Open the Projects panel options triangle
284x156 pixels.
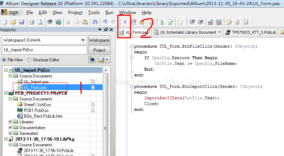coord(100,29)
